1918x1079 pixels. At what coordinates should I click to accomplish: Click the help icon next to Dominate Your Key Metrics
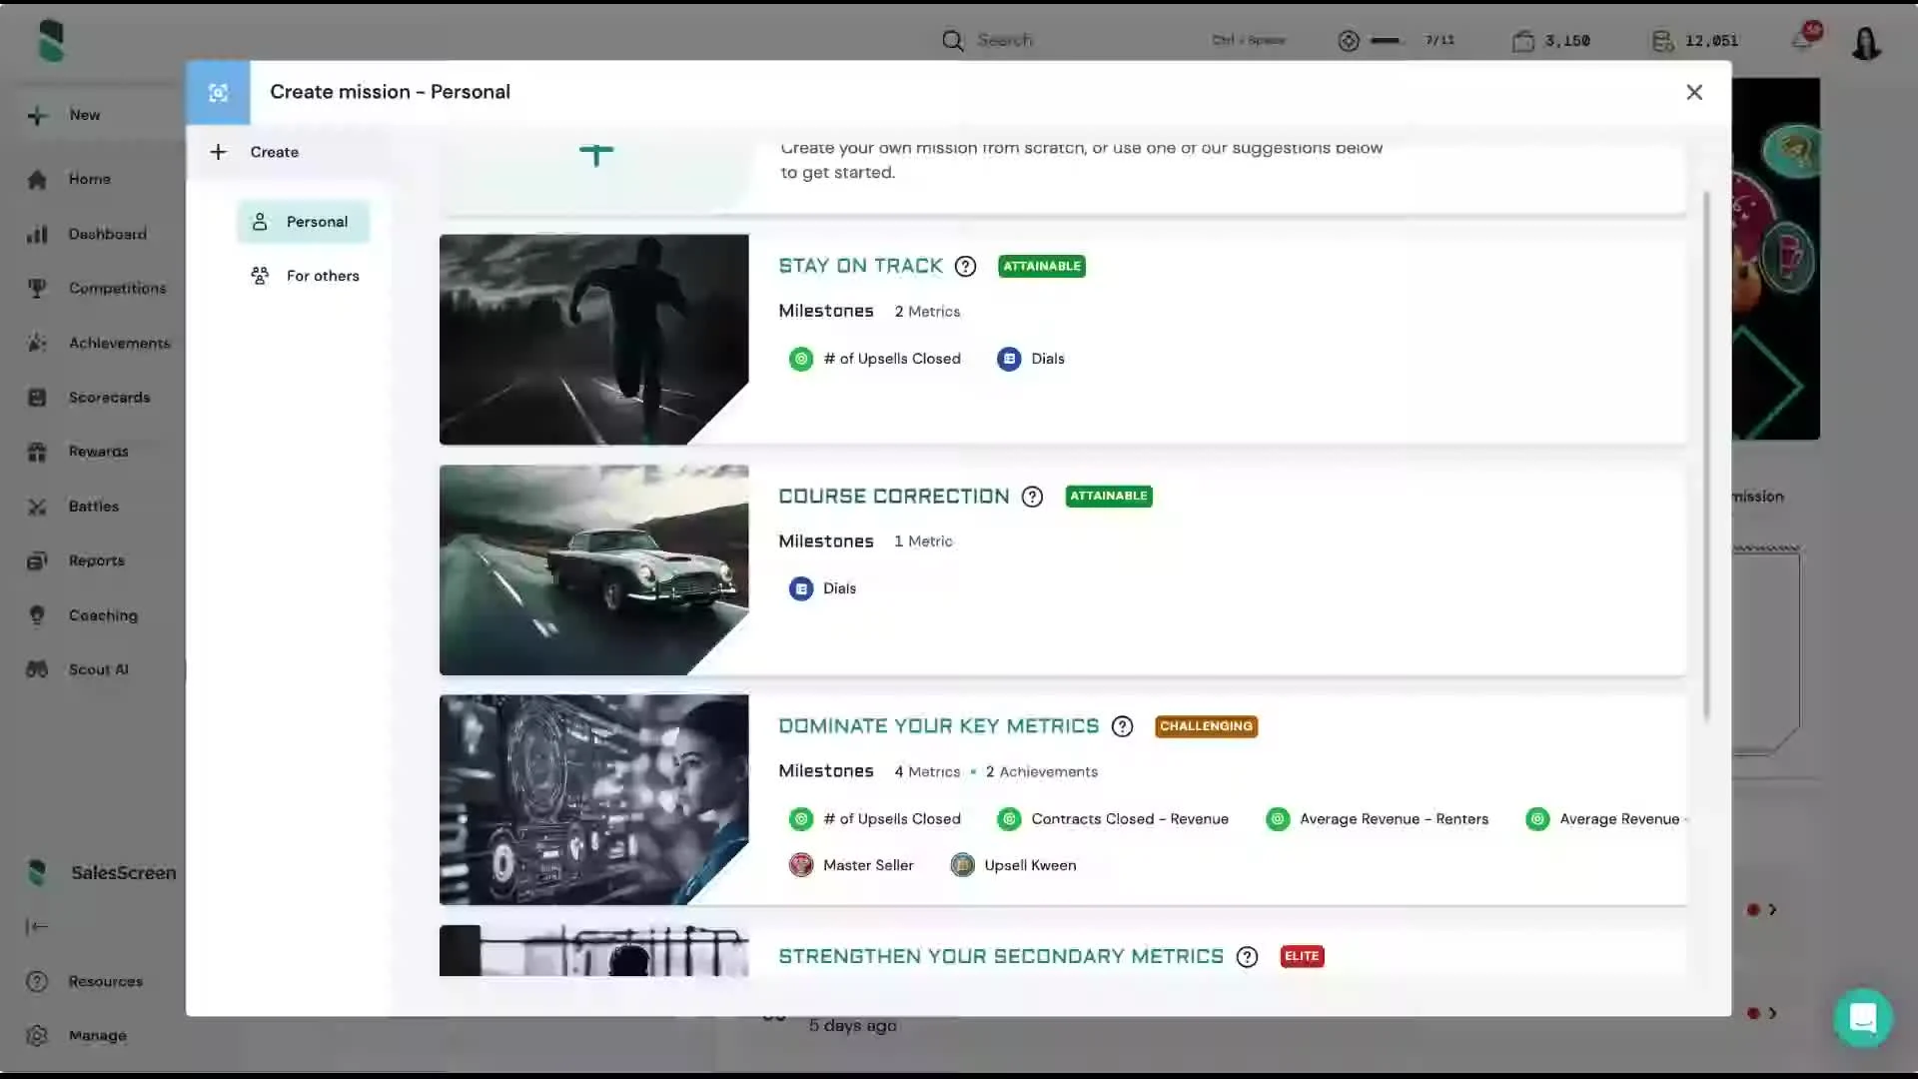pos(1122,726)
